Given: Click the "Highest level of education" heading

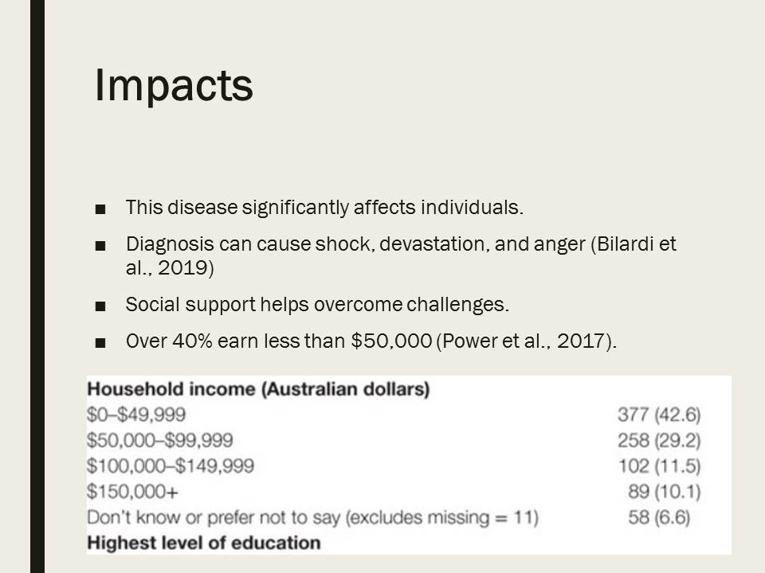Looking at the screenshot, I should click(x=203, y=544).
